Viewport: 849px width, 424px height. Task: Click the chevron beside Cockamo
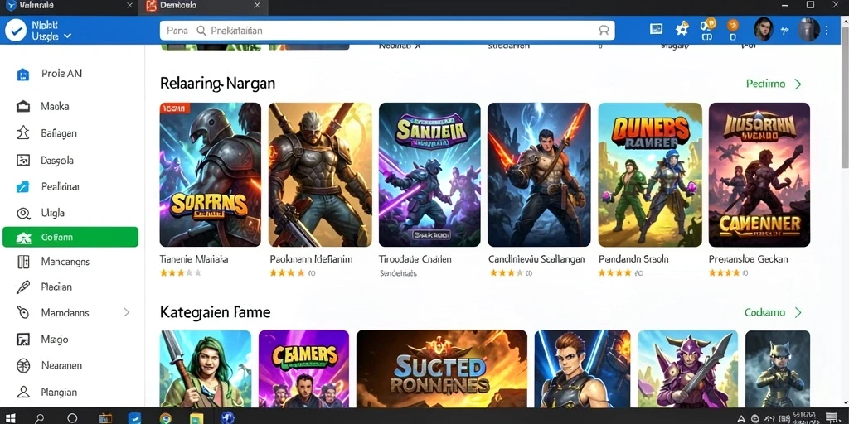(x=798, y=312)
